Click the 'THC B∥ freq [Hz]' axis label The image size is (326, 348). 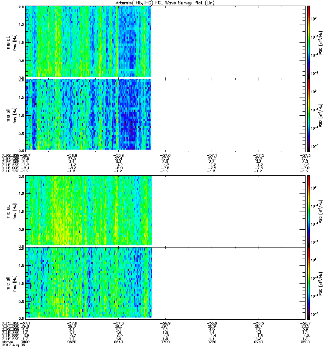(11, 284)
